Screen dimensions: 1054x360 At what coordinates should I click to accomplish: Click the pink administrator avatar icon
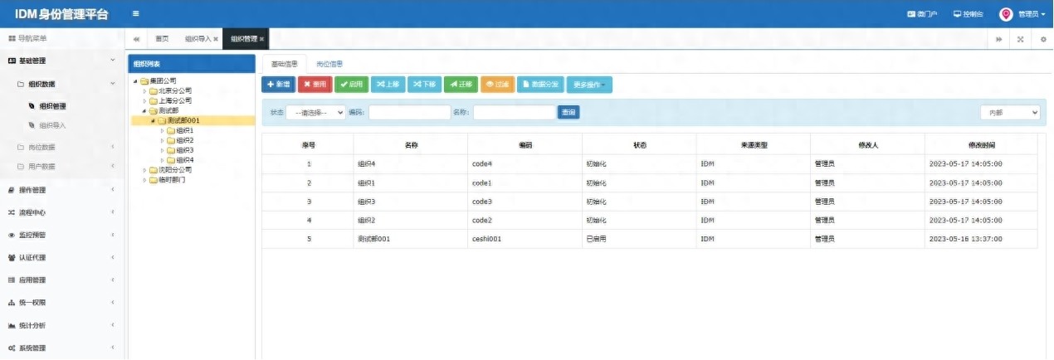point(1006,14)
